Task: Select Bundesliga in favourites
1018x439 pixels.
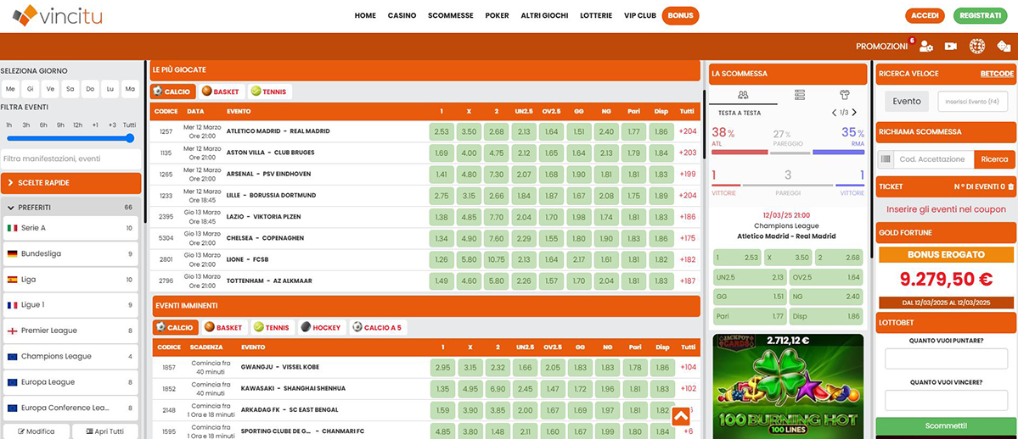Action: point(70,253)
